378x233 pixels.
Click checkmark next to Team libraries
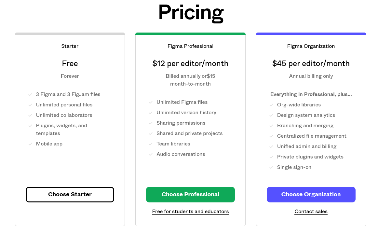(151, 144)
